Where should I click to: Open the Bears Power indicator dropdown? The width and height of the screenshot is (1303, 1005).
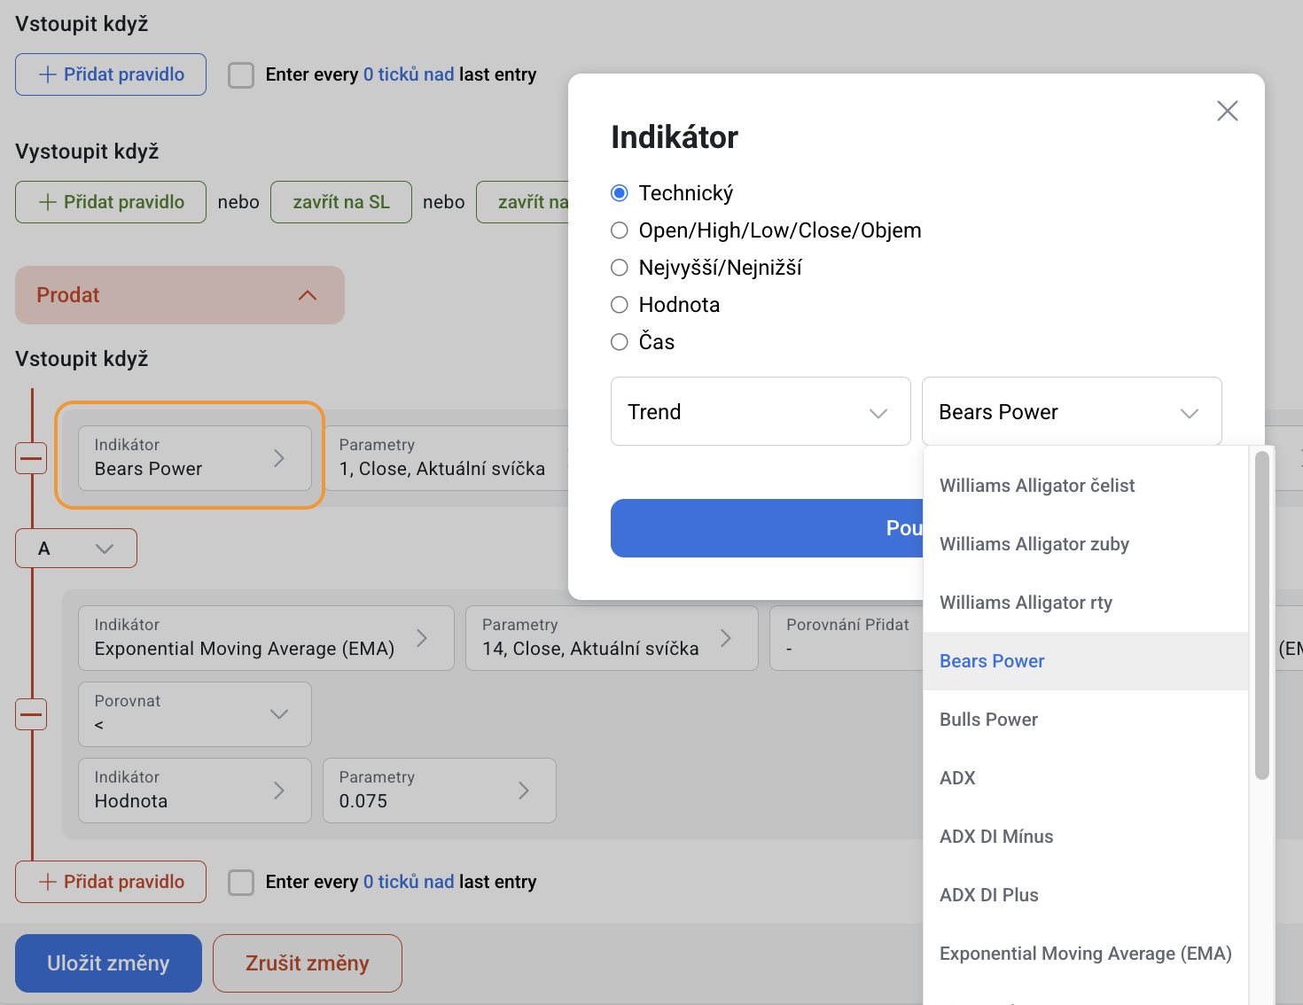coord(1072,411)
